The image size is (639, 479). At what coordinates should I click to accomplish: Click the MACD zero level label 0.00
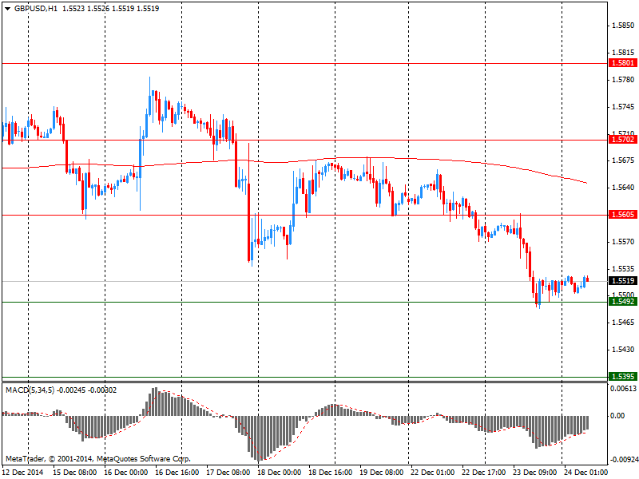[x=617, y=416]
